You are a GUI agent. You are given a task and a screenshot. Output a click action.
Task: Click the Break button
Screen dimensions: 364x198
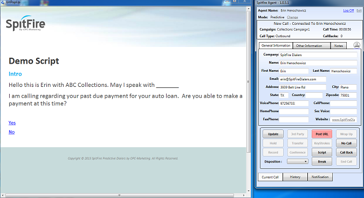pyautogui.click(x=322, y=161)
